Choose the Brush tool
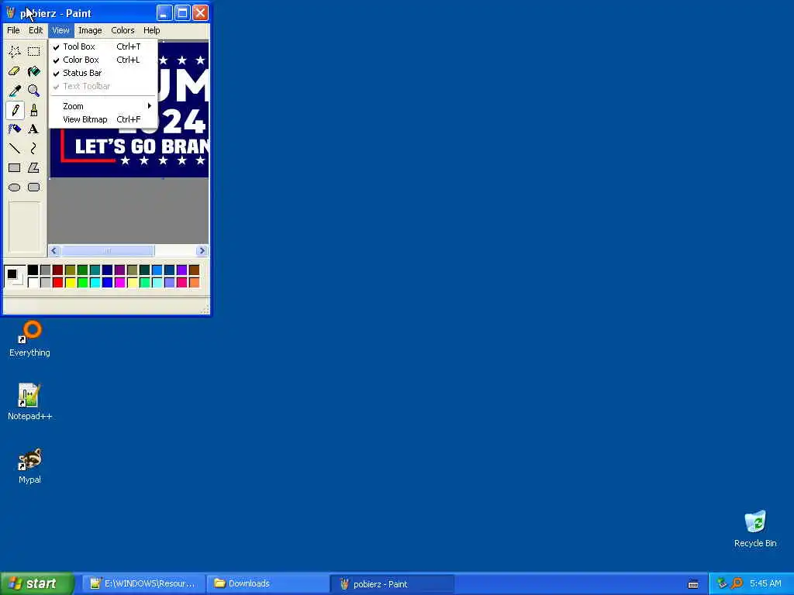 point(34,110)
